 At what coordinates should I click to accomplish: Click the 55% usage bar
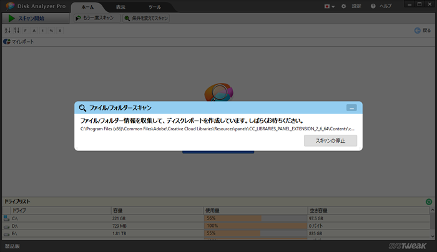pyautogui.click(x=255, y=233)
